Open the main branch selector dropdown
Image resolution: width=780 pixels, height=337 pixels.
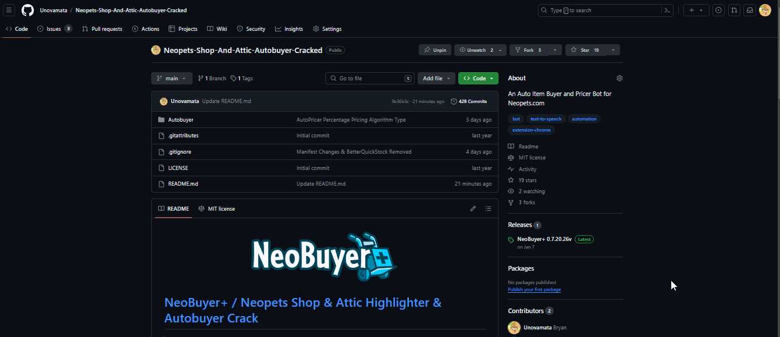coord(172,78)
